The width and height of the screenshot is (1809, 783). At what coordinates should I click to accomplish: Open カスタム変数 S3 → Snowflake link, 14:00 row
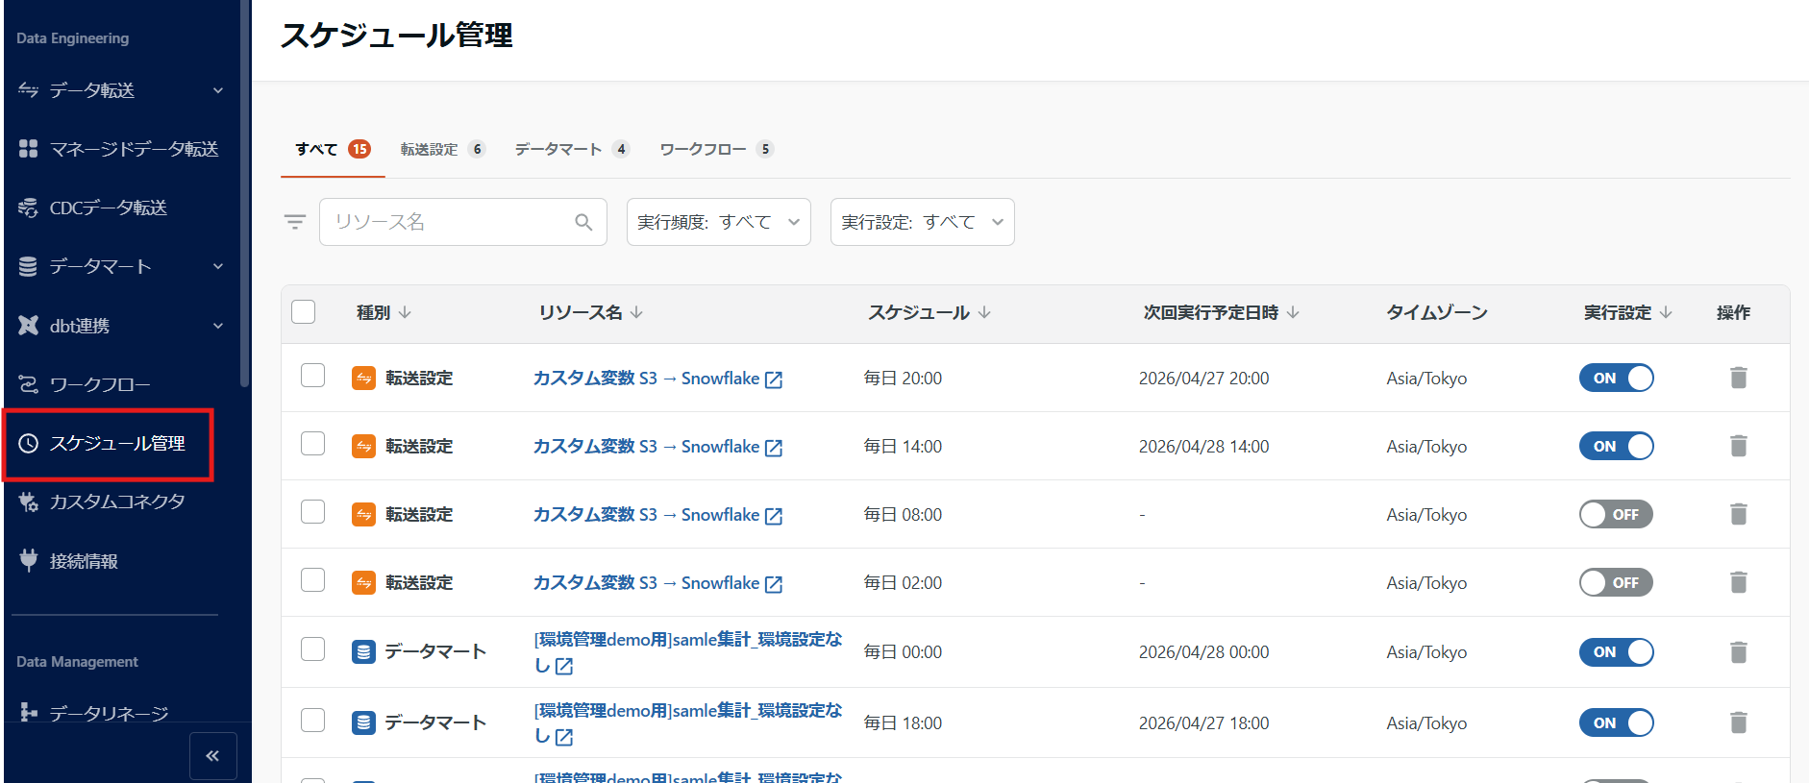(647, 446)
